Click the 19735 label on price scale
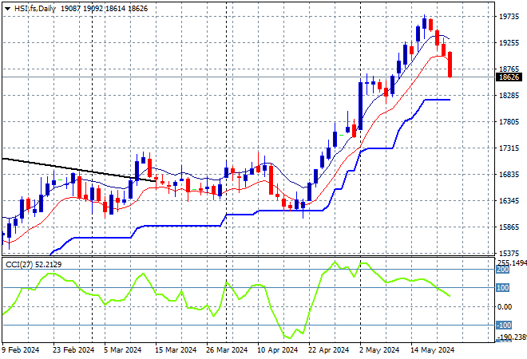527x359 pixels. 509,17
